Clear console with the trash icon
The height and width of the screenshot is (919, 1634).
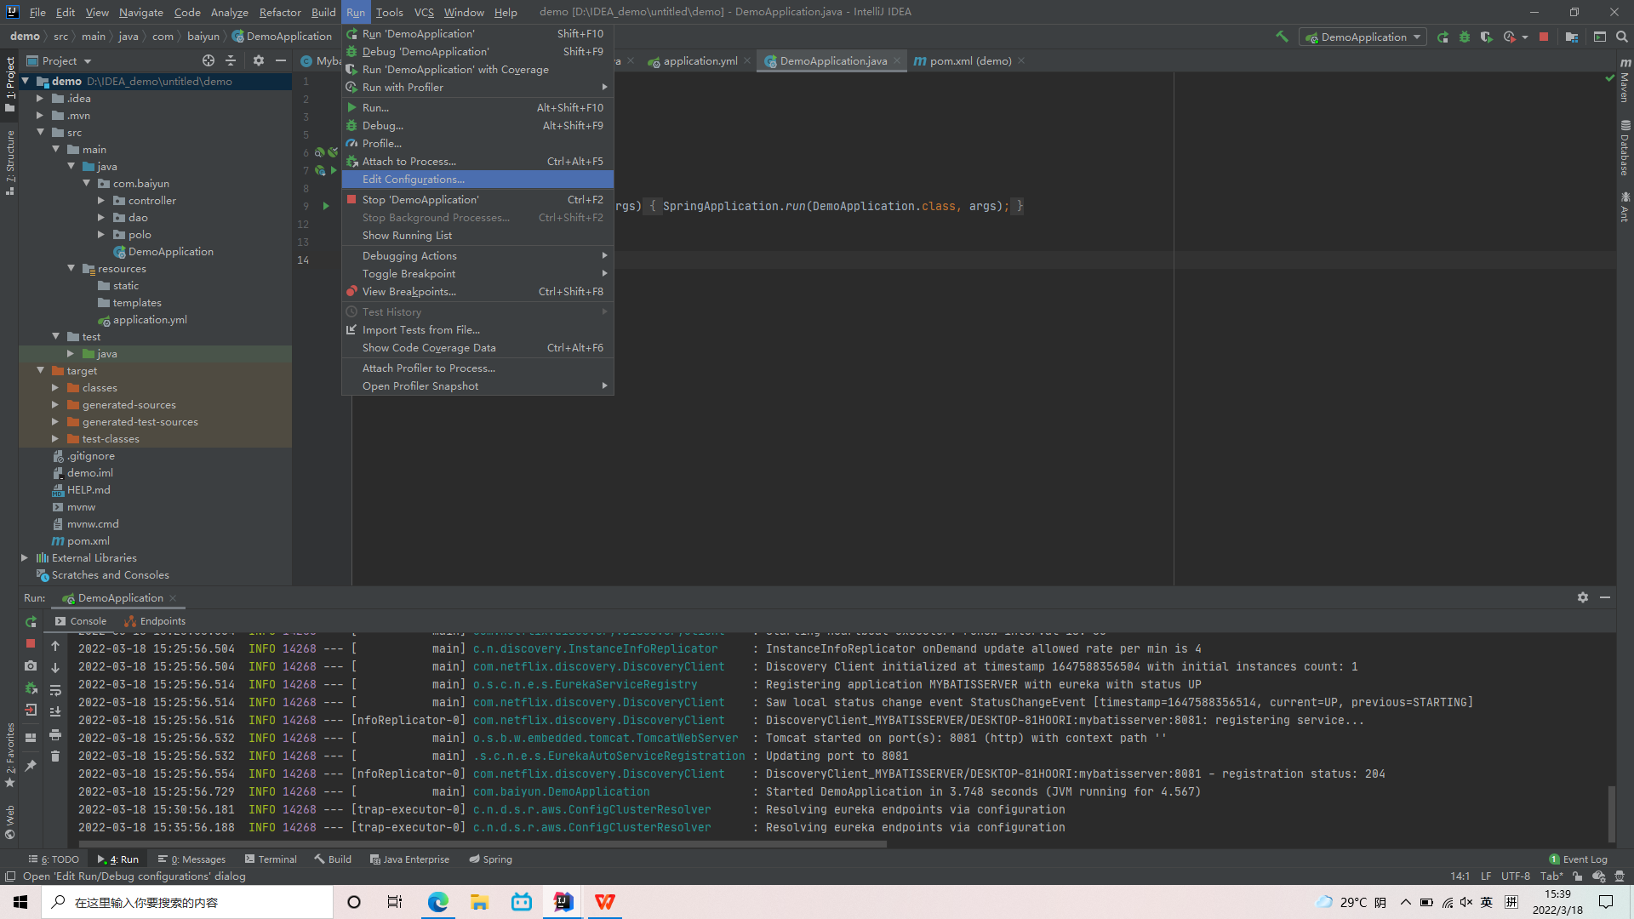coord(55,756)
